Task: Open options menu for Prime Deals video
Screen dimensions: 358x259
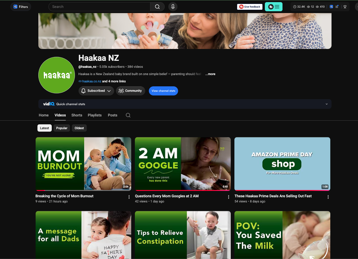Action: (x=328, y=197)
